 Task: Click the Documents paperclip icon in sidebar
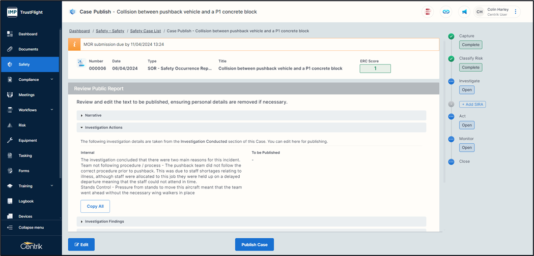click(10, 49)
